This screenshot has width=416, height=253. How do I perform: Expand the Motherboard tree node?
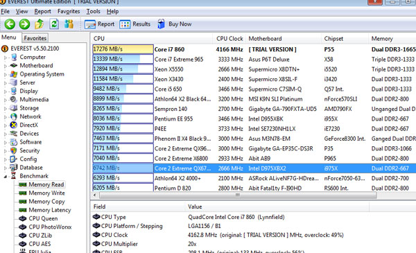pos(6,66)
